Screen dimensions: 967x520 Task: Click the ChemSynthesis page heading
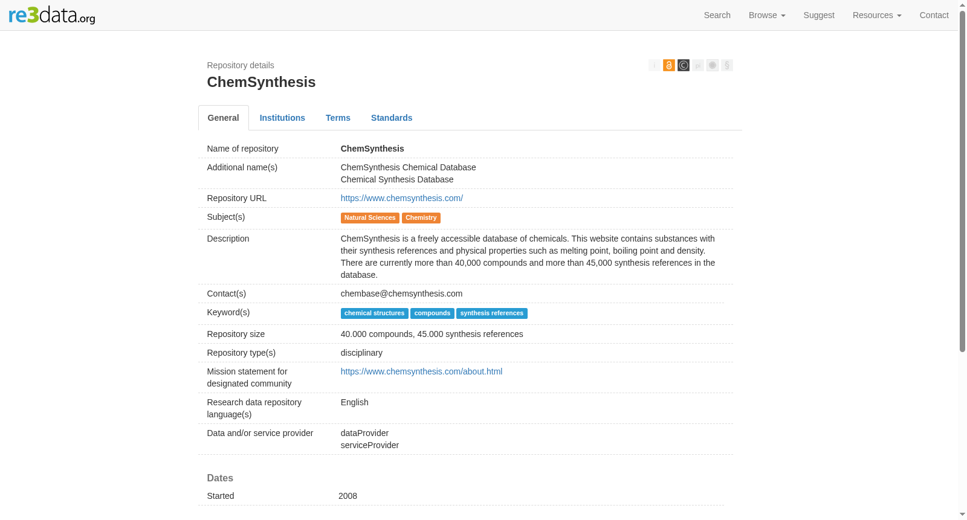click(261, 82)
